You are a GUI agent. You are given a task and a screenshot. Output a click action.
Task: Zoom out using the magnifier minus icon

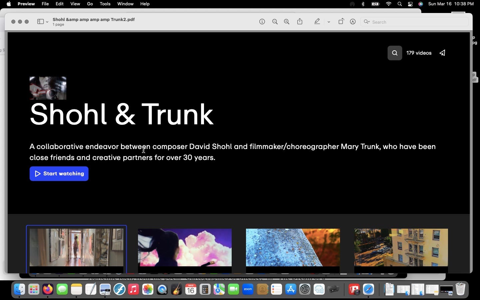point(275,22)
